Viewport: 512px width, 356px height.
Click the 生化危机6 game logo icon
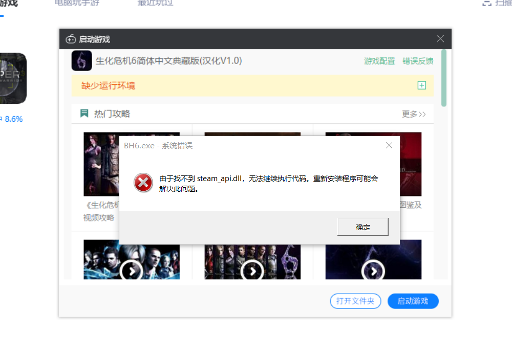(81, 61)
